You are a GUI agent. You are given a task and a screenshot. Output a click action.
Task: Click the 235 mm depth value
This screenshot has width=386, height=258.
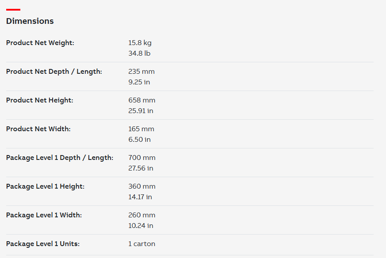pos(141,72)
